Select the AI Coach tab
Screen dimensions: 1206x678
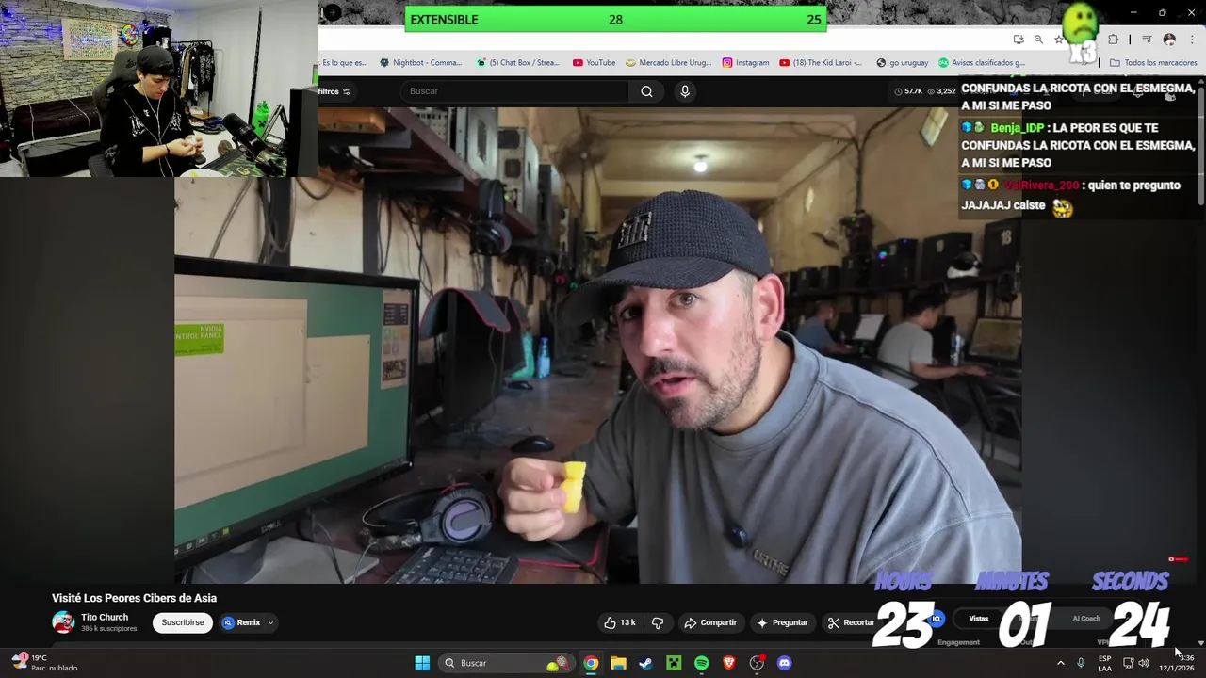click(x=1086, y=619)
